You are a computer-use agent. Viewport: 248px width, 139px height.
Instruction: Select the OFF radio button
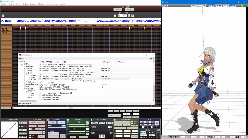click(30, 137)
